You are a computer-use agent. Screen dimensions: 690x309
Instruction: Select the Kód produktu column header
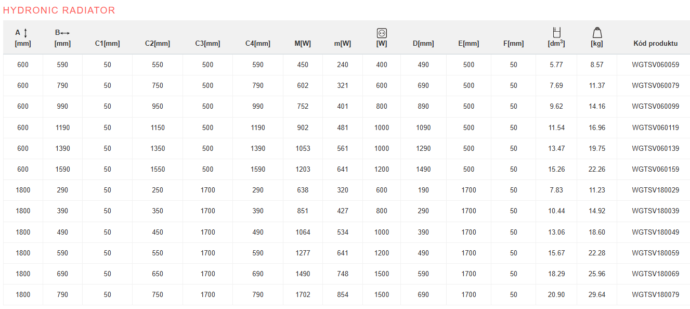coord(655,44)
